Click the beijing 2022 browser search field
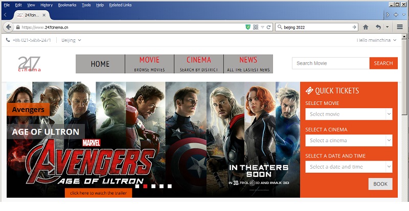The height and width of the screenshot is (211, 409). click(x=316, y=27)
